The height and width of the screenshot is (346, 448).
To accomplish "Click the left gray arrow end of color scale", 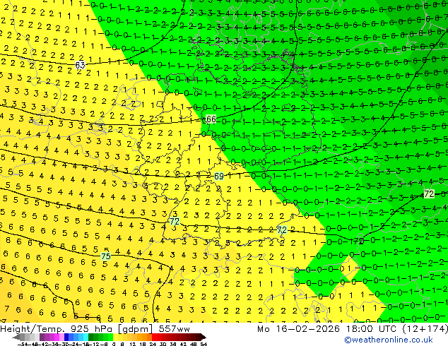I will coord(16,337).
